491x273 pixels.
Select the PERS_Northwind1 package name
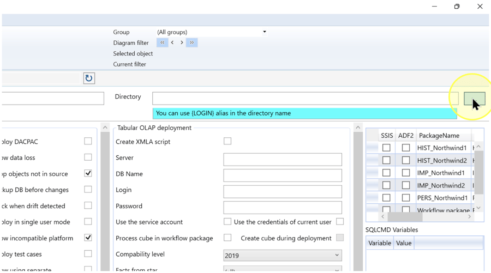coord(442,198)
